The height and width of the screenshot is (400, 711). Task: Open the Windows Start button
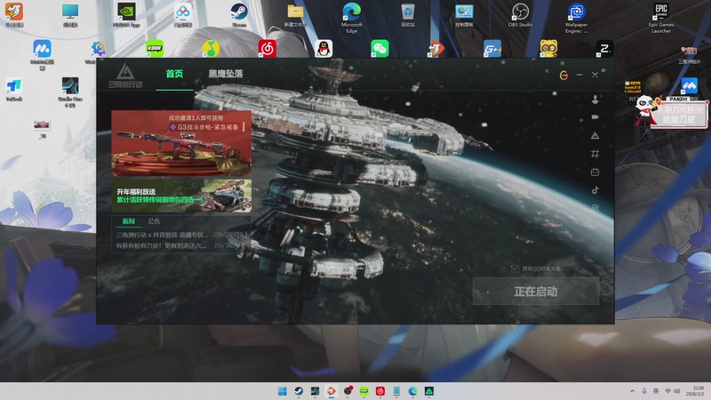click(x=282, y=391)
